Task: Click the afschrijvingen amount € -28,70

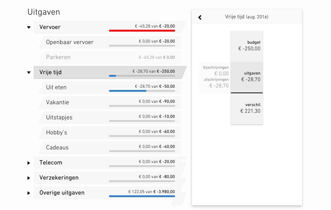Action: [219, 86]
